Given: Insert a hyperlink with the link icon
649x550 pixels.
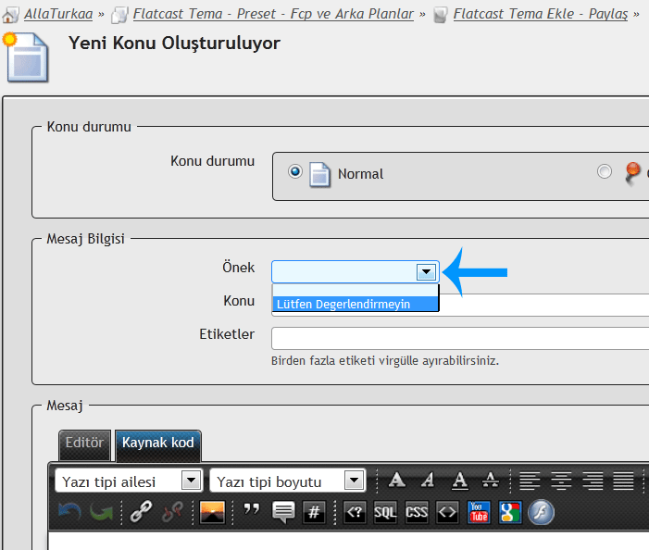Looking at the screenshot, I should 141,512.
